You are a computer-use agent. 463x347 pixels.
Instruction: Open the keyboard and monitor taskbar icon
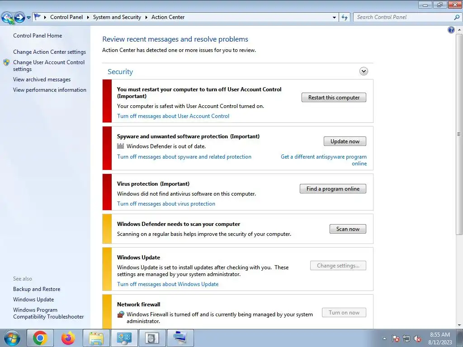point(180,338)
